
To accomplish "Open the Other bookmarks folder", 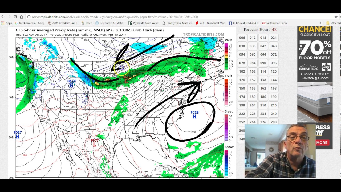I will pos(333,23).
